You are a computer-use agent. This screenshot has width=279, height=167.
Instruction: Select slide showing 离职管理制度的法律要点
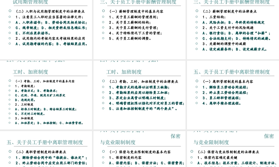(46, 149)
